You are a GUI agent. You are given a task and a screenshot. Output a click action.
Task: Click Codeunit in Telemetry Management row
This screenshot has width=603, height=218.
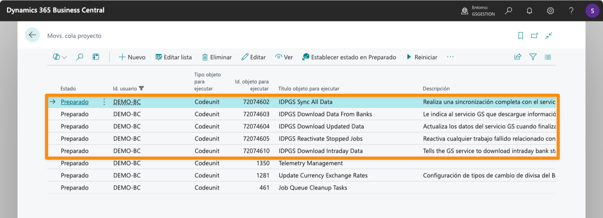pyautogui.click(x=207, y=163)
